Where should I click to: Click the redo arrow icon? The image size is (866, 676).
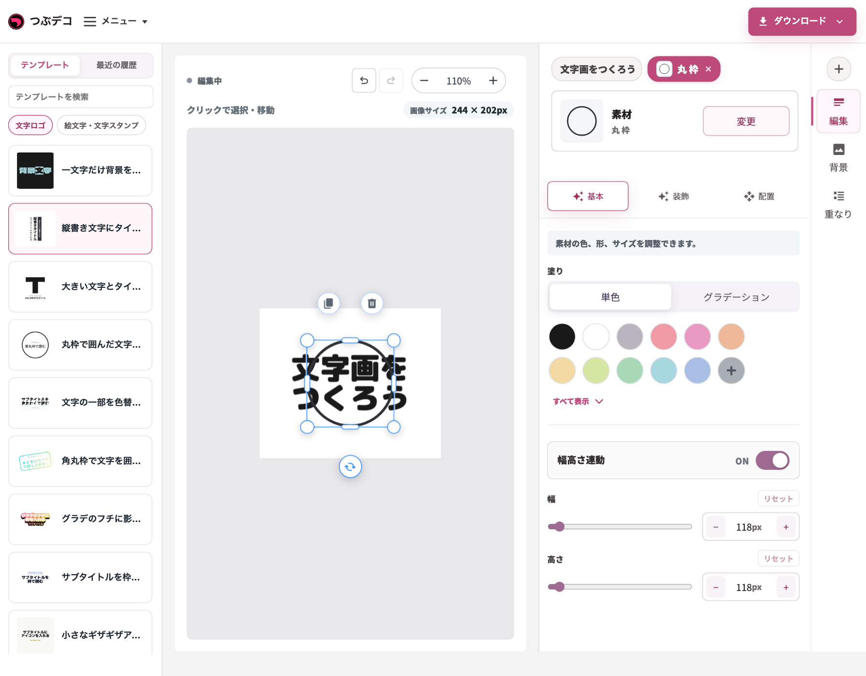391,81
